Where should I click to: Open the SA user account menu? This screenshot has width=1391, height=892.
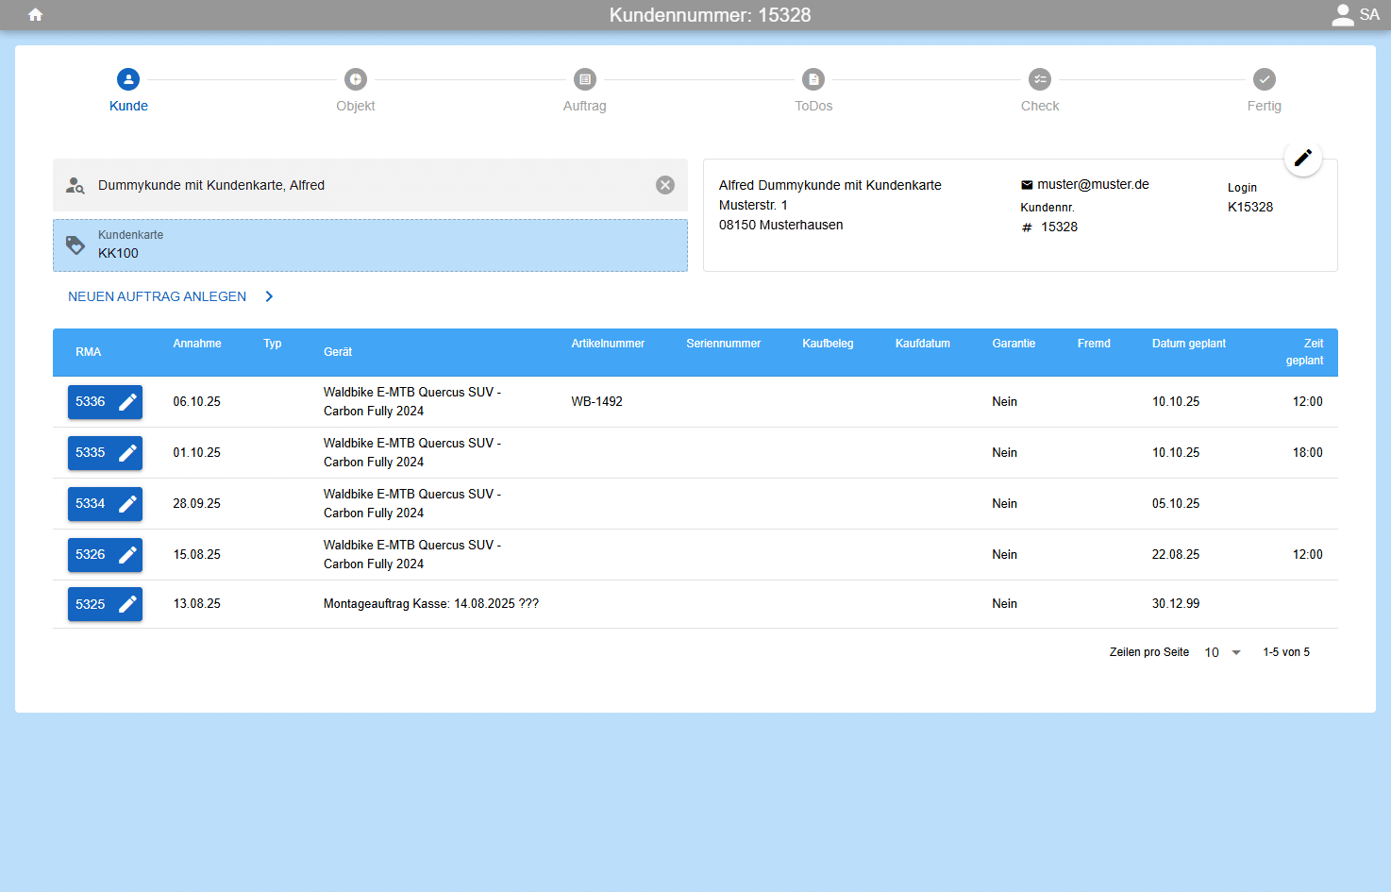1355,15
